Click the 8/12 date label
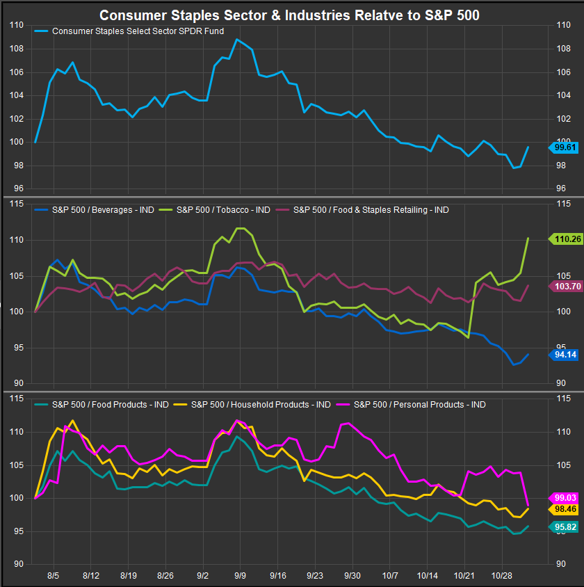The width and height of the screenshot is (584, 587). (90, 575)
